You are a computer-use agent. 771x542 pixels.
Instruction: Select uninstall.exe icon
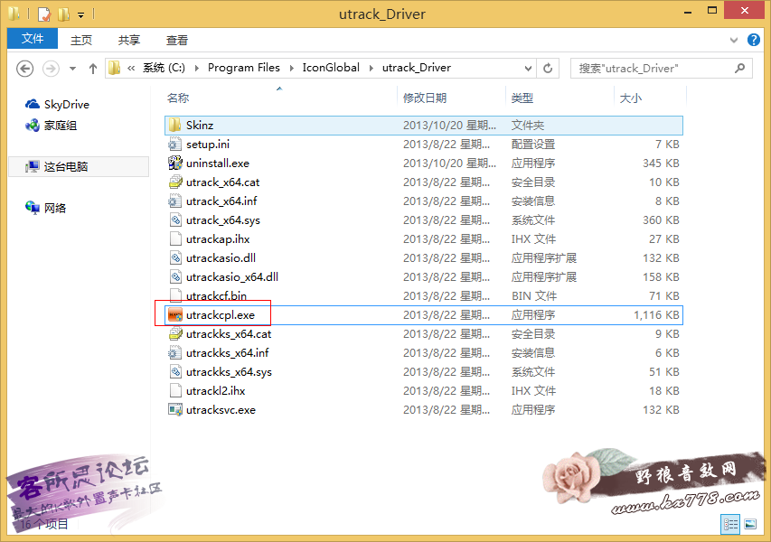[x=175, y=163]
